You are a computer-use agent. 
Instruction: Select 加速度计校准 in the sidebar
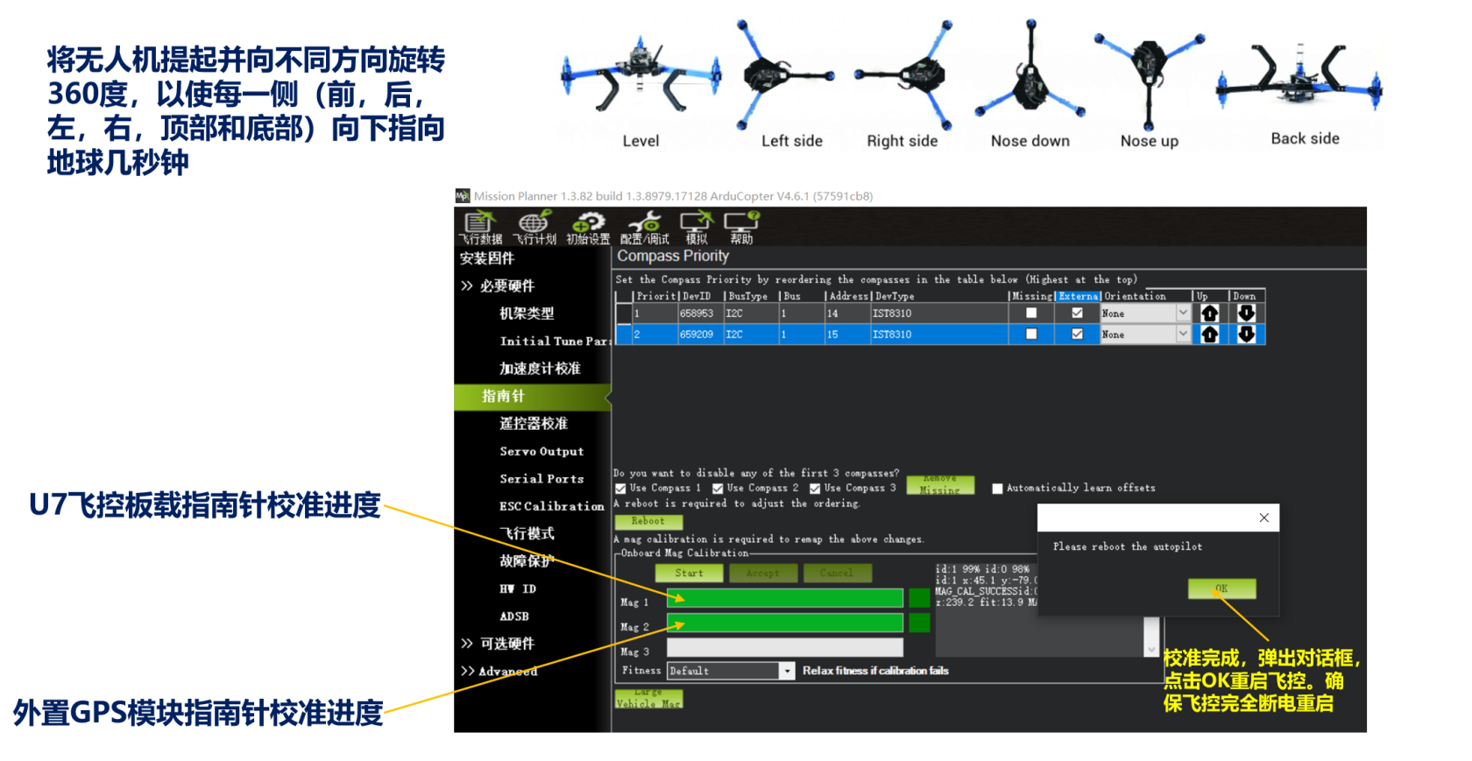click(540, 369)
